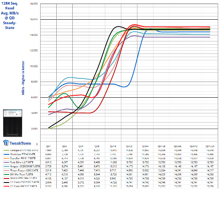Click the chart title '128K Seq. Read'
Screen dimensions: 221x203
tap(10, 6)
